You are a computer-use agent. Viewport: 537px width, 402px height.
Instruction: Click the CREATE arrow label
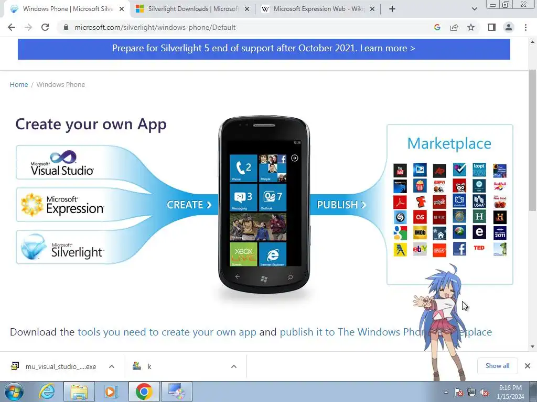(x=189, y=205)
